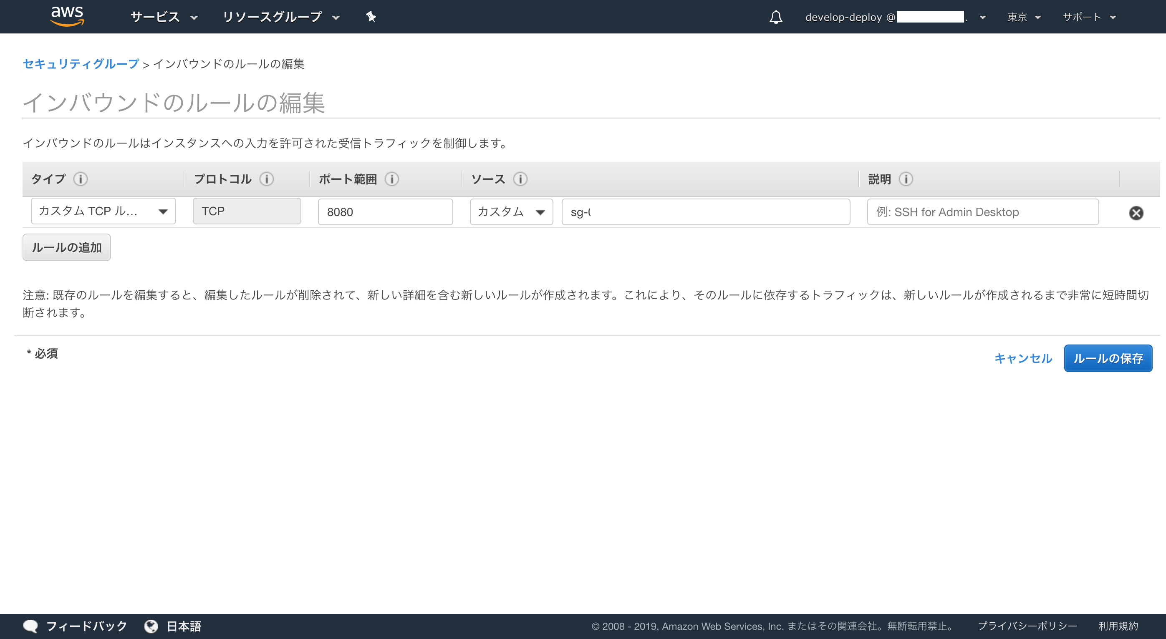This screenshot has width=1166, height=639.
Task: Click the AWS logo home icon
Action: pos(67,16)
